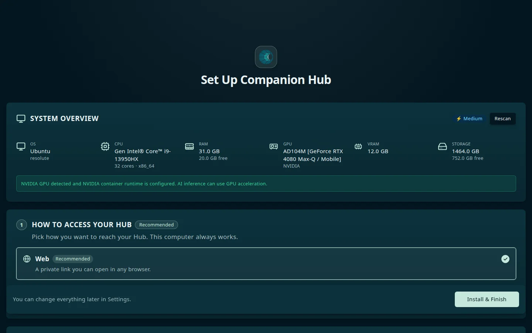The image size is (532, 333).
Task: Click the '20.0 GB free' RAM text
Action: [213, 158]
